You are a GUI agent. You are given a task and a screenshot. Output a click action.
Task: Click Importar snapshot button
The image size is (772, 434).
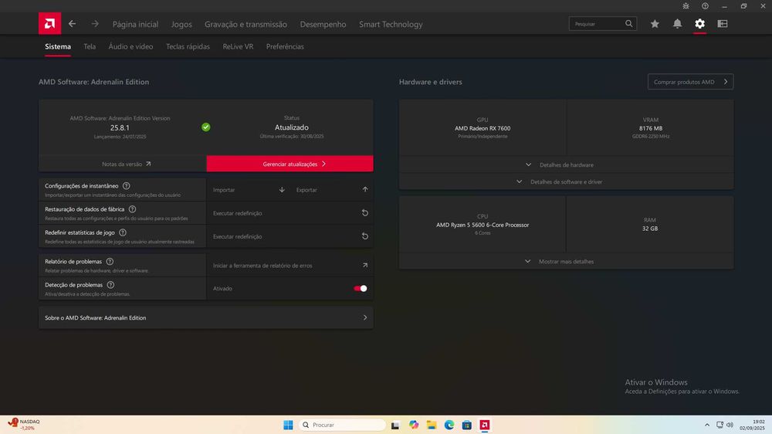[x=249, y=190]
